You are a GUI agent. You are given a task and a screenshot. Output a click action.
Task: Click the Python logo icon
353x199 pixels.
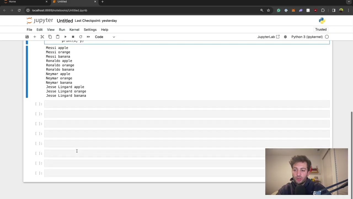click(x=322, y=21)
